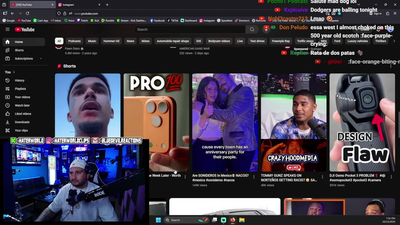Select the Mixes filter chip
The image size is (400, 225).
146,41
